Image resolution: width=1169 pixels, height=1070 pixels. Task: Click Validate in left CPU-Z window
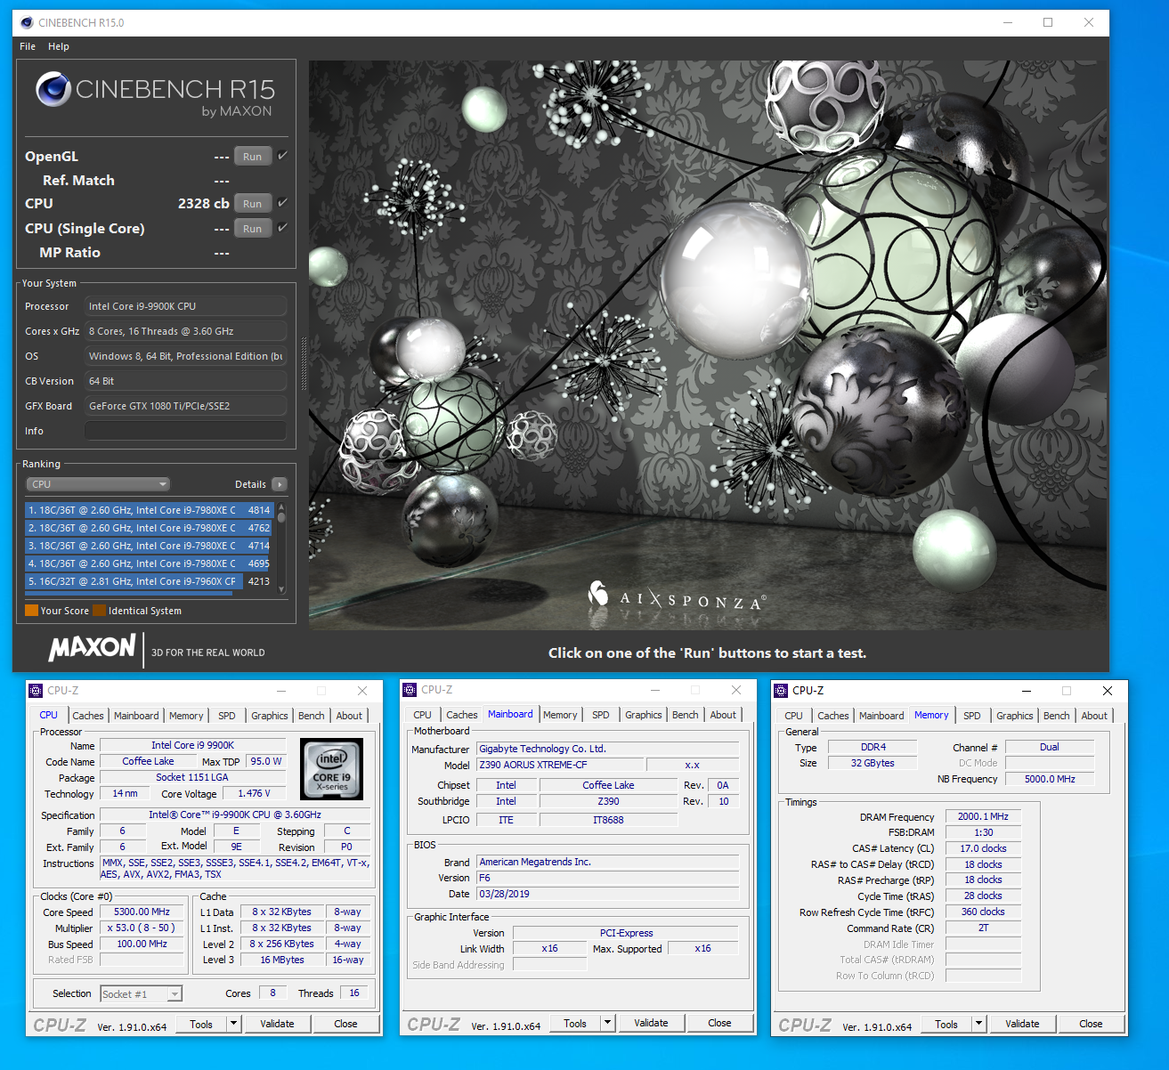point(277,1024)
